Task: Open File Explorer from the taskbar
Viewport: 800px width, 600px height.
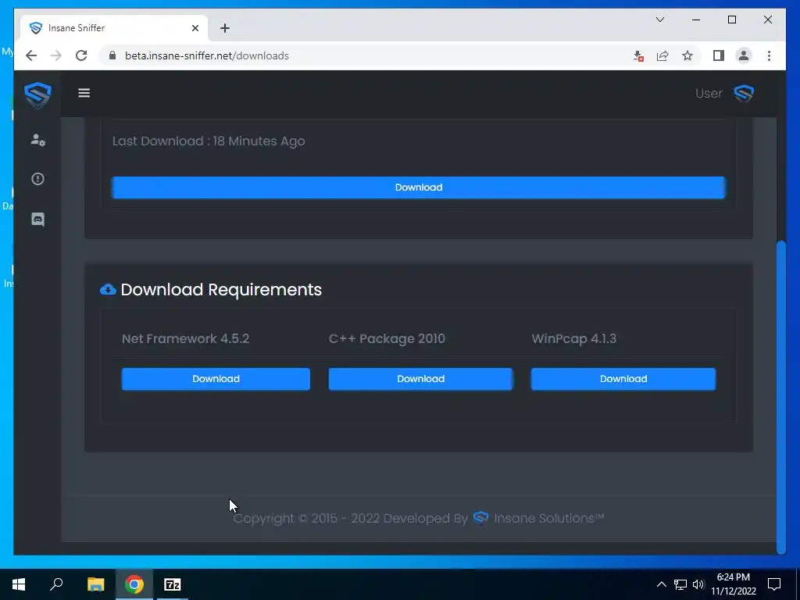Action: tap(95, 584)
